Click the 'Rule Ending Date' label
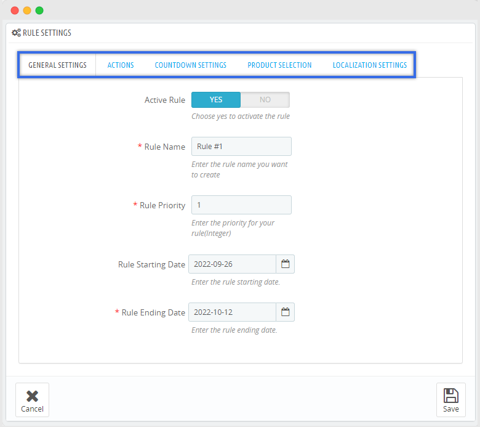The image size is (480, 427). 153,312
